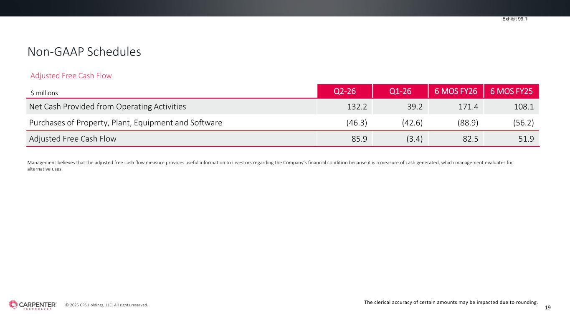This screenshot has width=570, height=321.
Task: Click the Carpenter Technology wordmark
Action: [38, 305]
